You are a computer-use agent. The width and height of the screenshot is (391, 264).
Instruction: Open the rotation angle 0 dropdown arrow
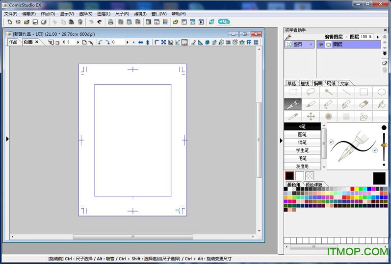pos(127,42)
